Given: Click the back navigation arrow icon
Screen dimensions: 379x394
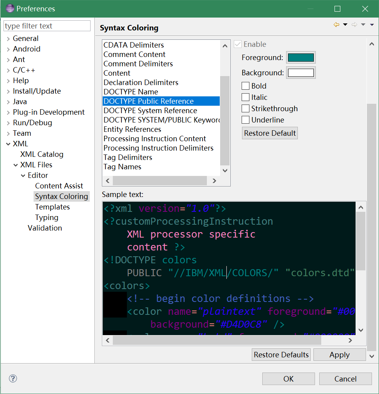Looking at the screenshot, I should 336,25.
